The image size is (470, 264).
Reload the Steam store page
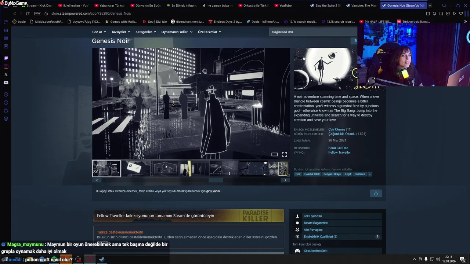point(28,14)
